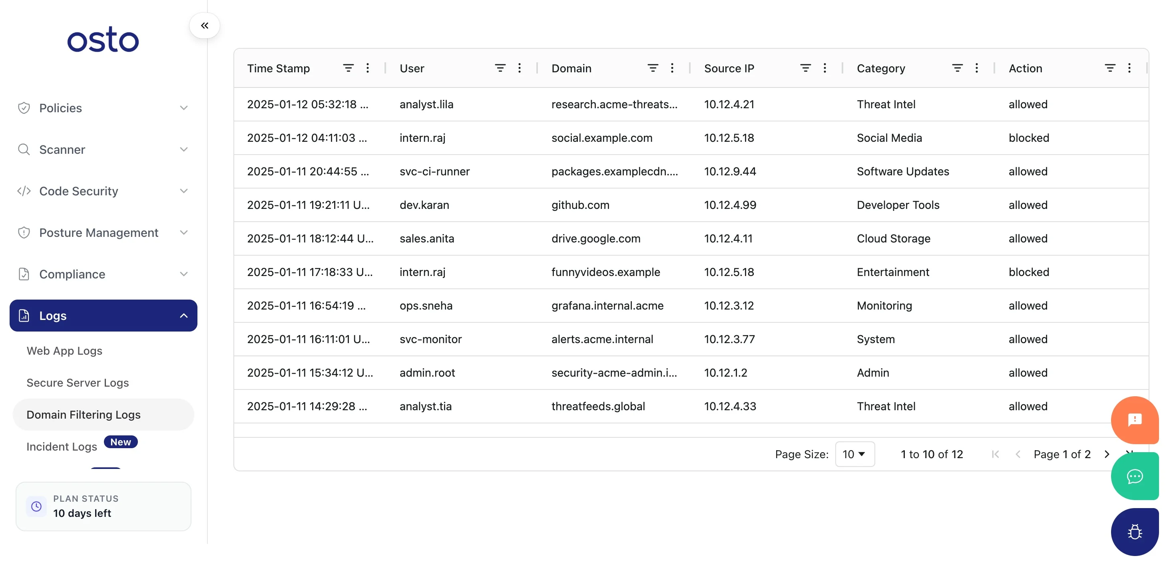Click the dark blue bug report button
This screenshot has width=1175, height=572.
click(1135, 532)
